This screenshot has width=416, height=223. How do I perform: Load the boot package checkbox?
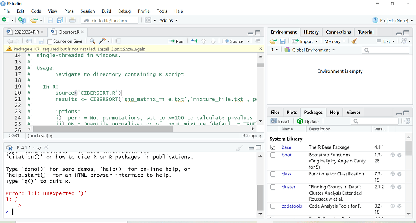pos(273,155)
